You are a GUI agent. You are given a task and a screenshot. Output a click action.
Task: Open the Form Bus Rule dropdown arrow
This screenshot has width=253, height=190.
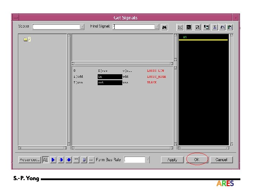tap(147, 160)
